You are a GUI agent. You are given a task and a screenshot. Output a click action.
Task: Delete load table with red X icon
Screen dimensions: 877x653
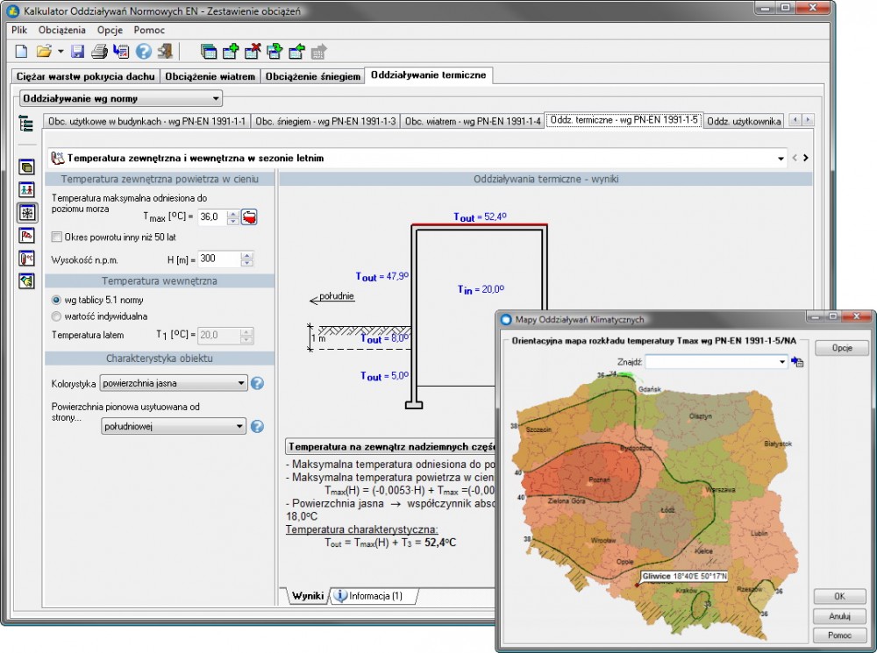[253, 52]
